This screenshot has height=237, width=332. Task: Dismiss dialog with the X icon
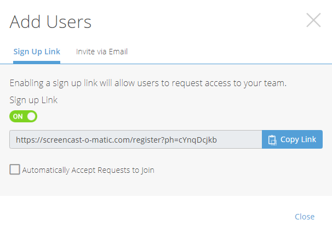point(313,20)
